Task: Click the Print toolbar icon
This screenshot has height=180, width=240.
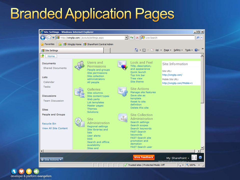Action: point(157,50)
